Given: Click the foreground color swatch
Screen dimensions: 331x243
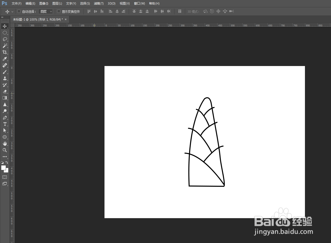Looking at the screenshot, I should 3,167.
